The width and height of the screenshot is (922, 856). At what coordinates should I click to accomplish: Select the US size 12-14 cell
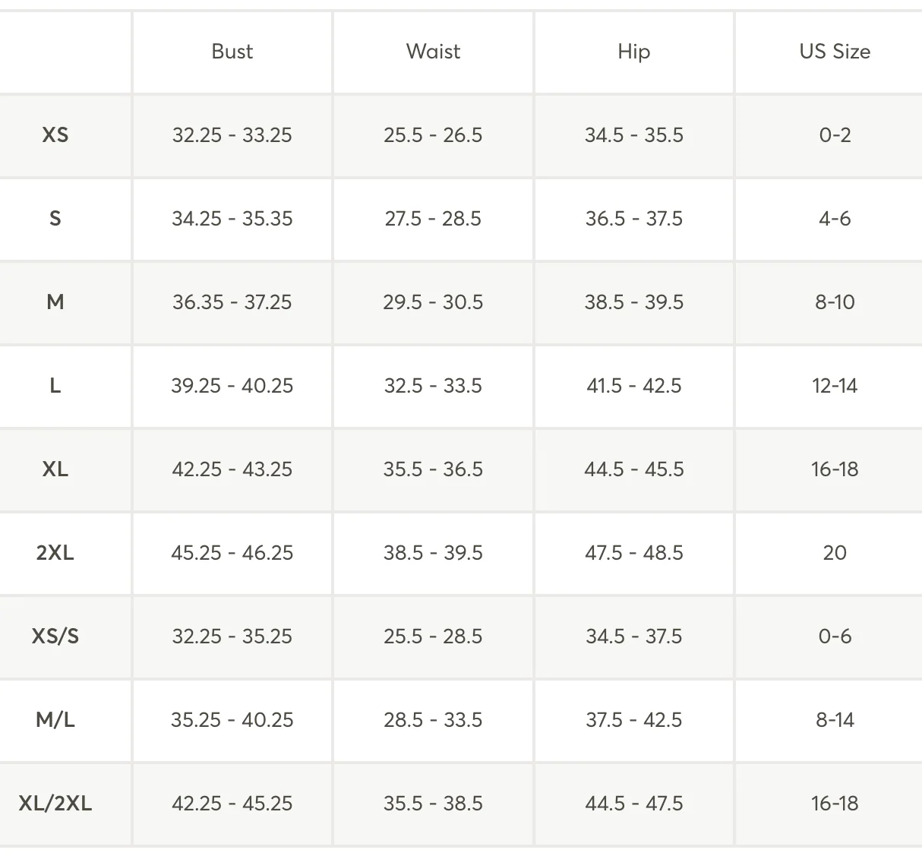coord(835,386)
